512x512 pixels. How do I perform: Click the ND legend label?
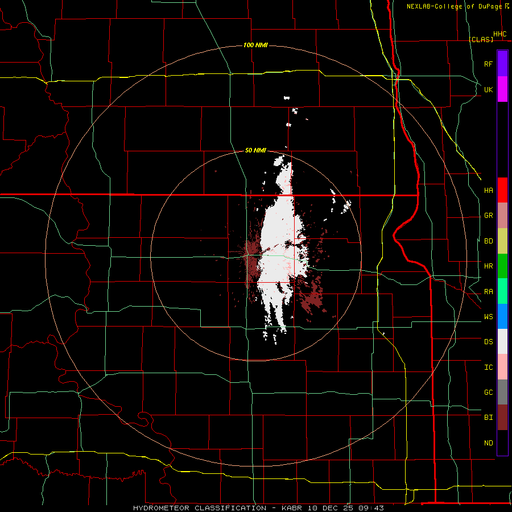click(489, 443)
